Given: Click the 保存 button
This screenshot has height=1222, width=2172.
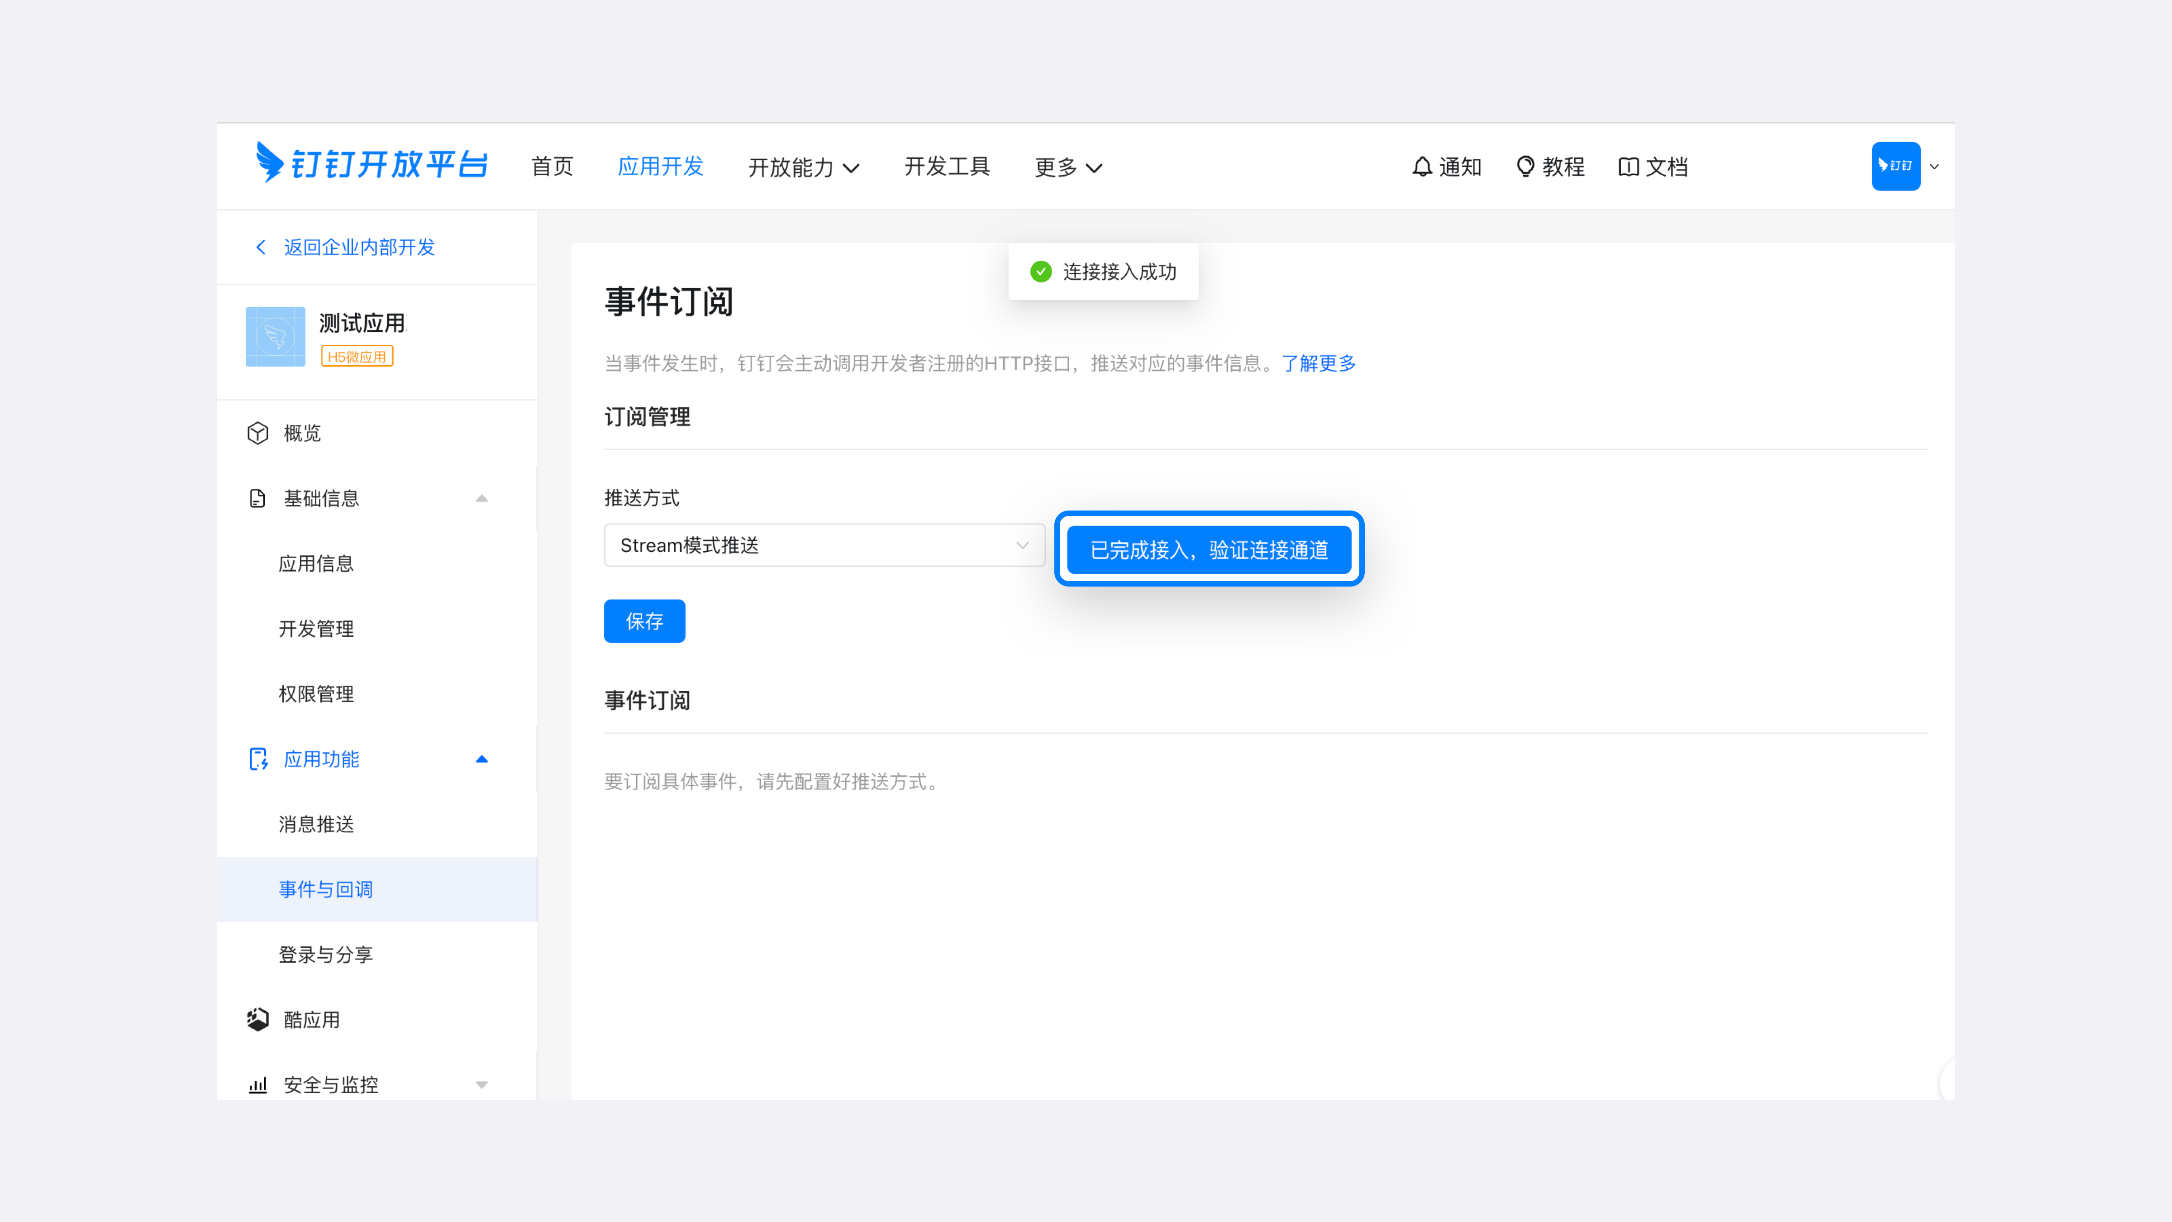Looking at the screenshot, I should click(x=644, y=621).
